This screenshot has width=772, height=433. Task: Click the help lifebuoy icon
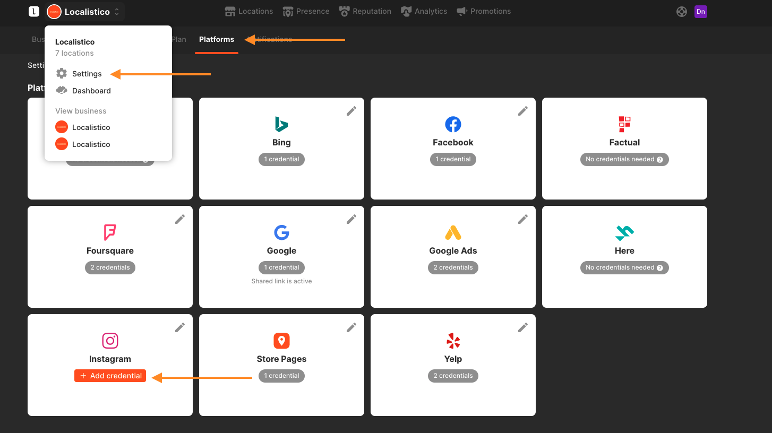(682, 12)
